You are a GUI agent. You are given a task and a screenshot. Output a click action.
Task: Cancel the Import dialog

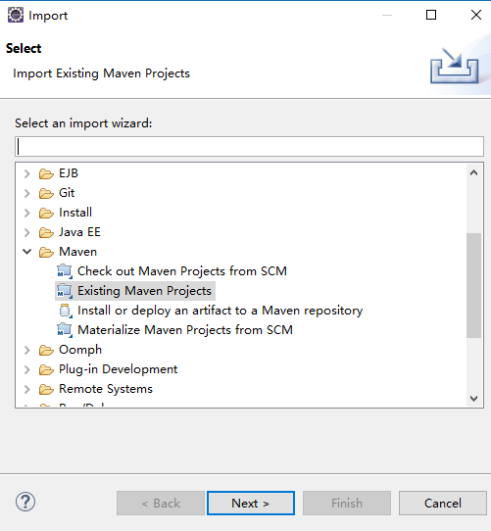coord(443,504)
